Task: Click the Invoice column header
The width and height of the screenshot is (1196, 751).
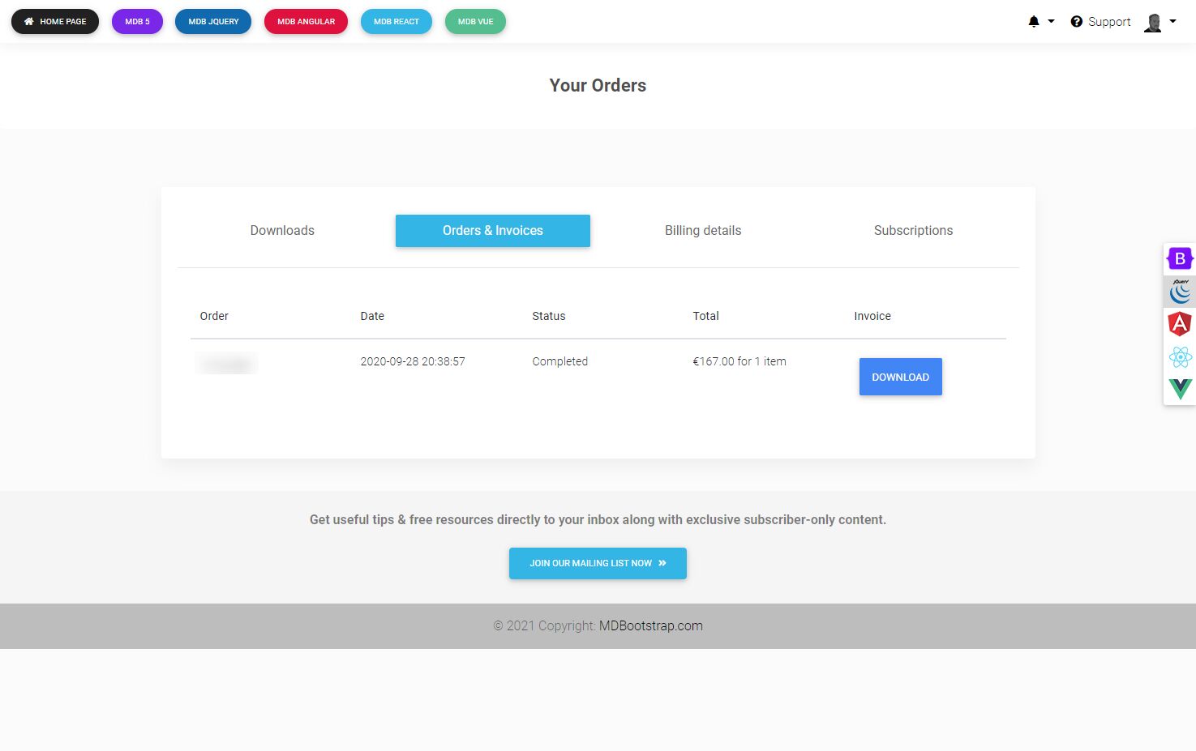Action: [x=872, y=316]
